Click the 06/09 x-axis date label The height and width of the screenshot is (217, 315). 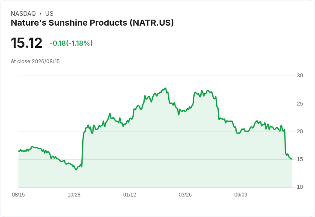(241, 194)
